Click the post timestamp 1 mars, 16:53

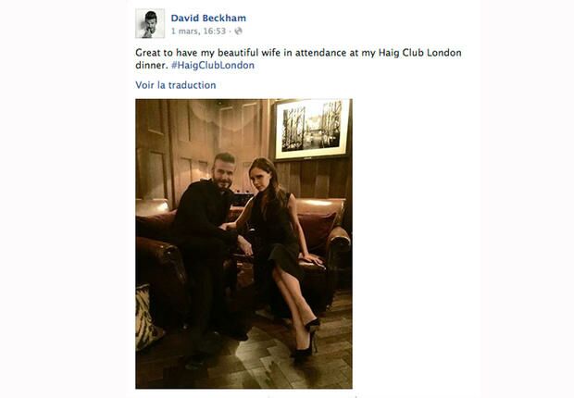point(198,31)
